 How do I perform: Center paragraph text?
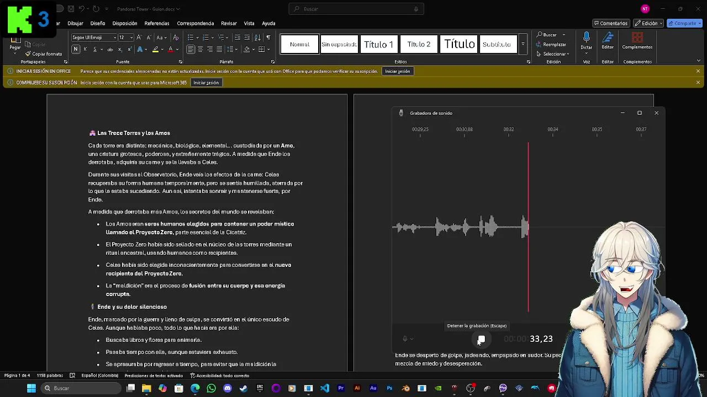coord(200,49)
